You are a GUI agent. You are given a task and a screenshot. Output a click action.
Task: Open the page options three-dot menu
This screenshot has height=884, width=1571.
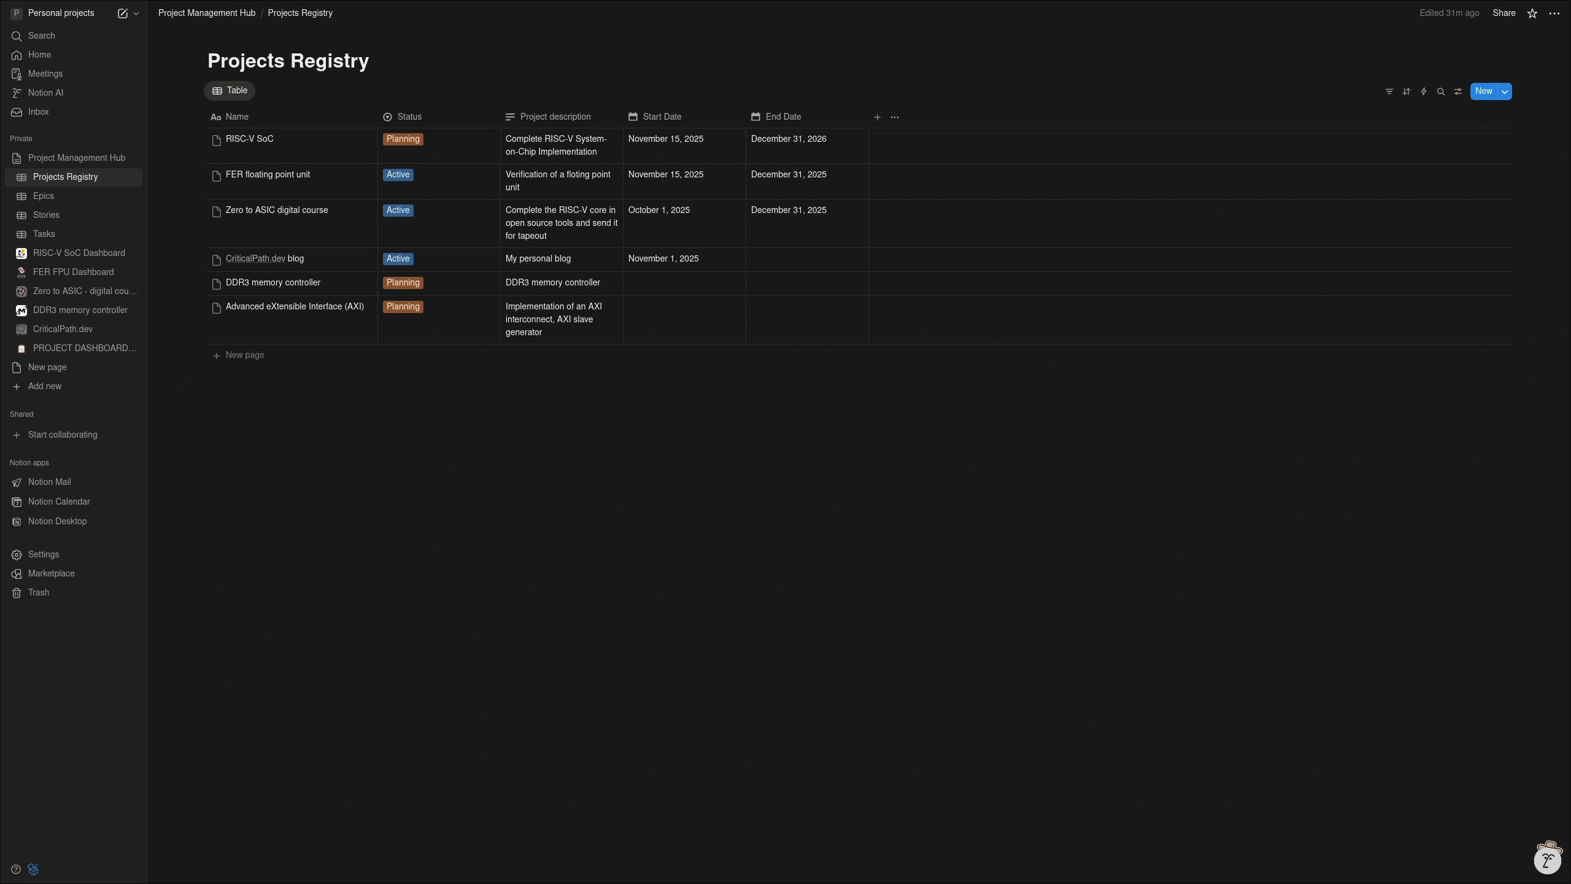point(1554,14)
